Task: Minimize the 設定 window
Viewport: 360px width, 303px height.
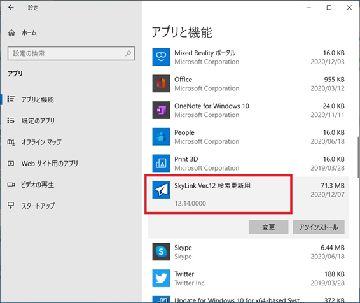Action: click(309, 8)
